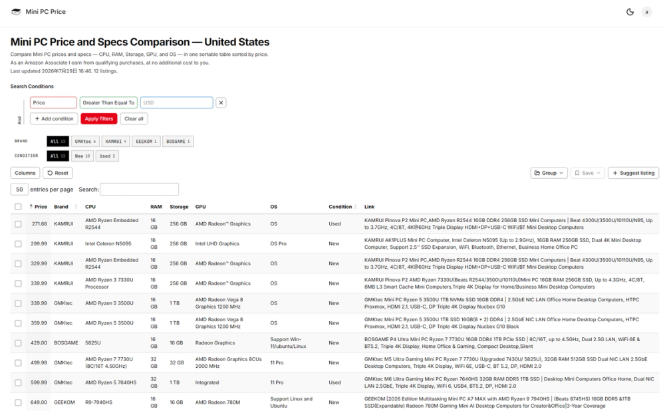
Task: Filter by GMKtec brand
Action: 85,141
